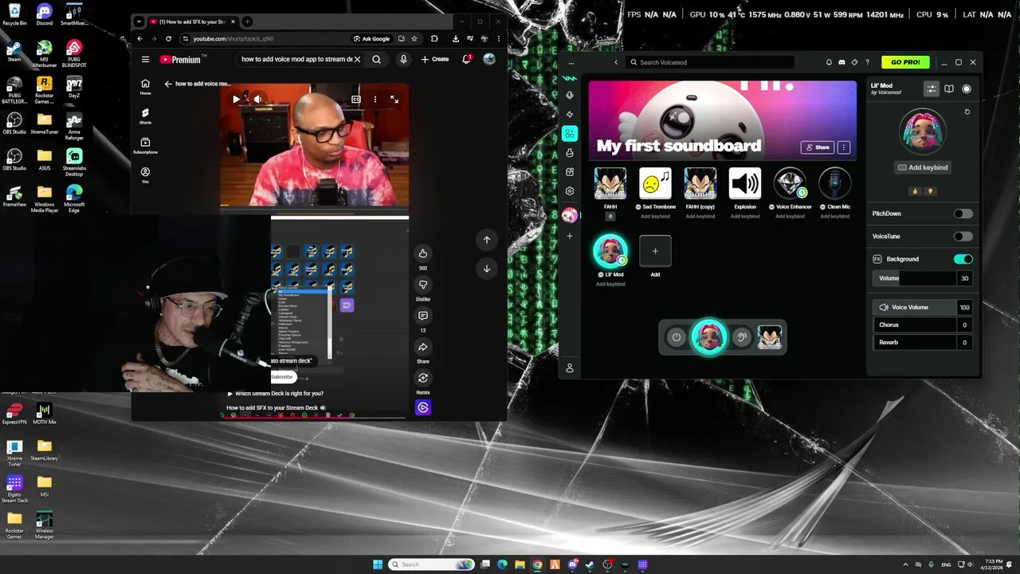1020x574 pixels.
Task: Click YouTube Create button
Action: tap(435, 59)
